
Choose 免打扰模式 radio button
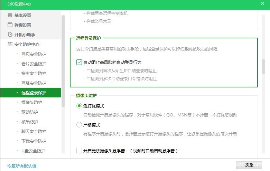[79, 106]
